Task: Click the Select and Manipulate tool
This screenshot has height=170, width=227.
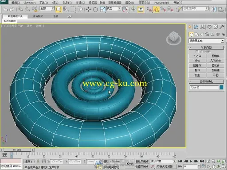Action: 133,9
